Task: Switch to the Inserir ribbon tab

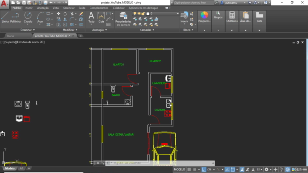Action: 29,8
